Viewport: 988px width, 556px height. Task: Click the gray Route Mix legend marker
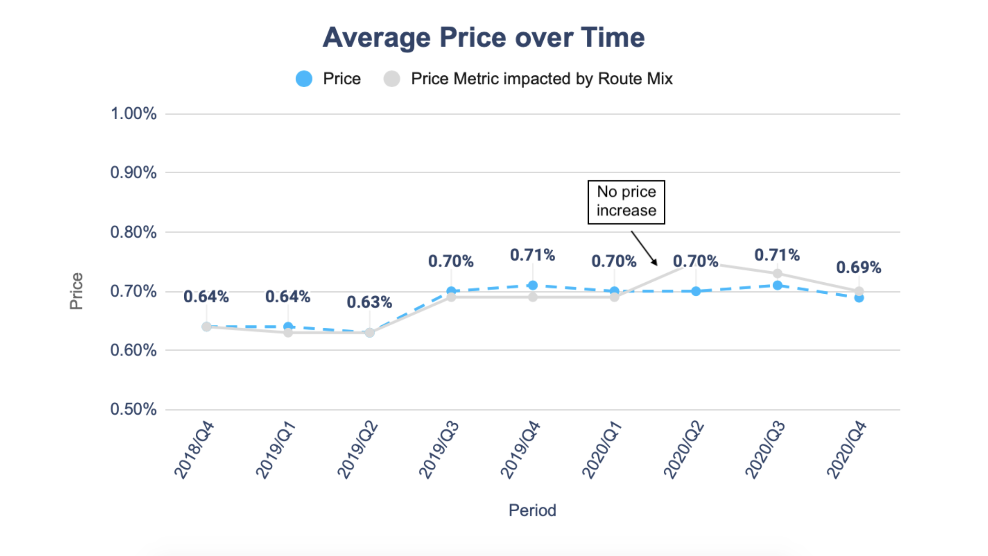coord(391,79)
